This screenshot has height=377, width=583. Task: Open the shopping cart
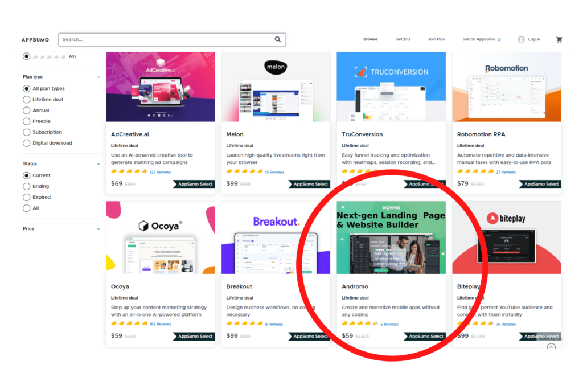coord(559,40)
